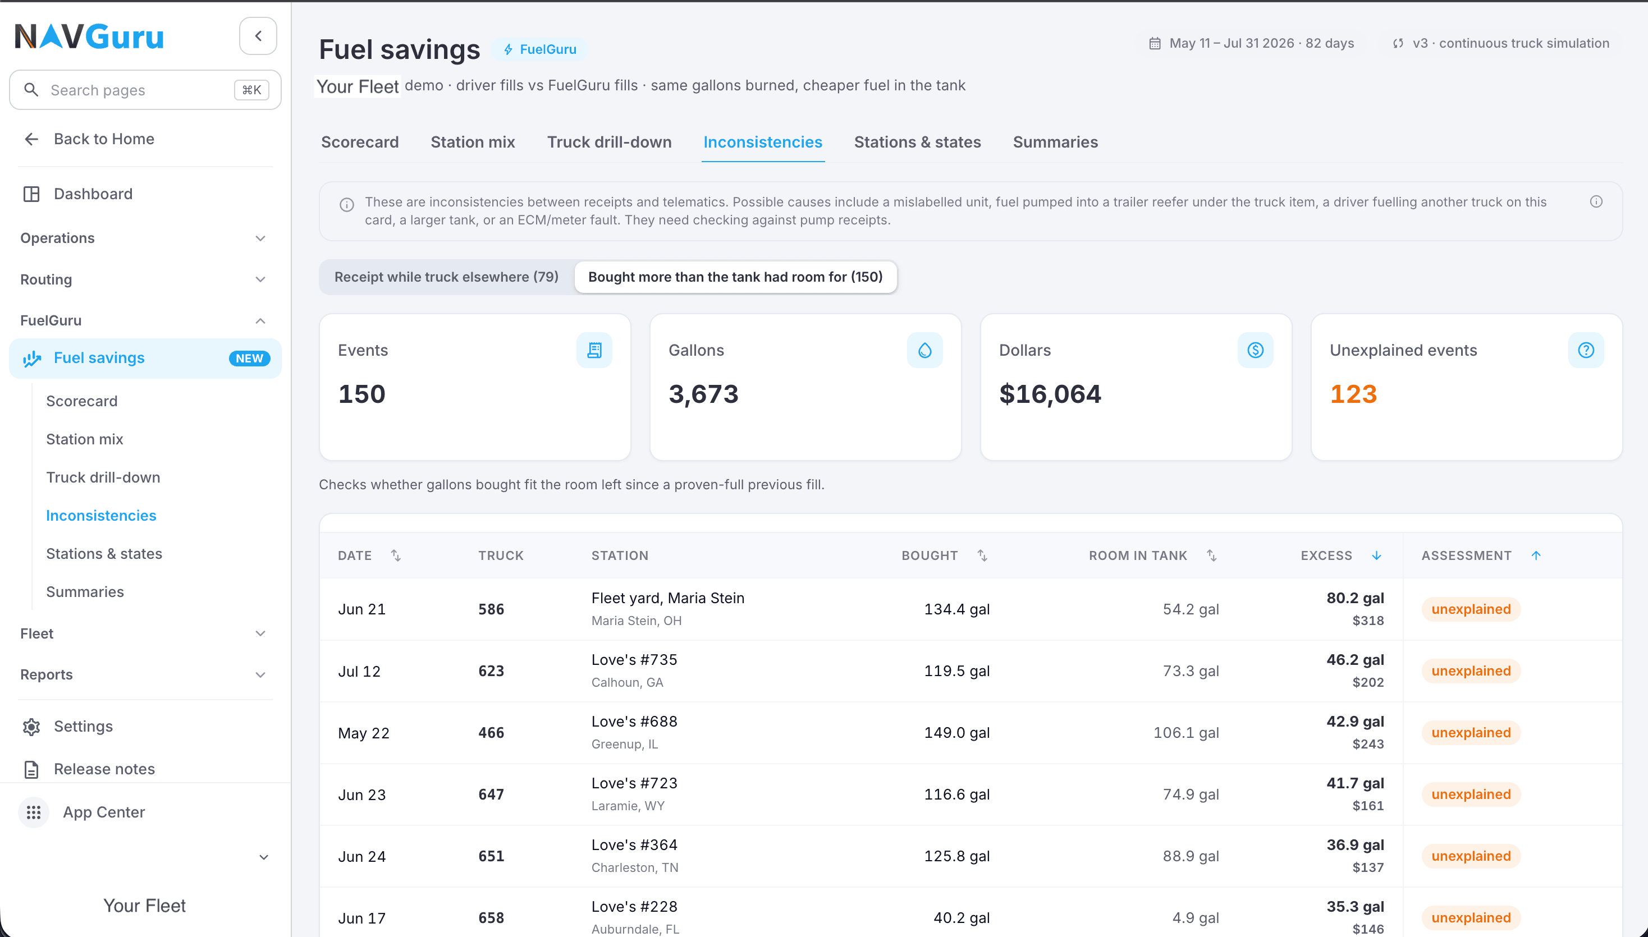
Task: Open Truck drill-down in the sidebar submenu
Action: [x=103, y=477]
